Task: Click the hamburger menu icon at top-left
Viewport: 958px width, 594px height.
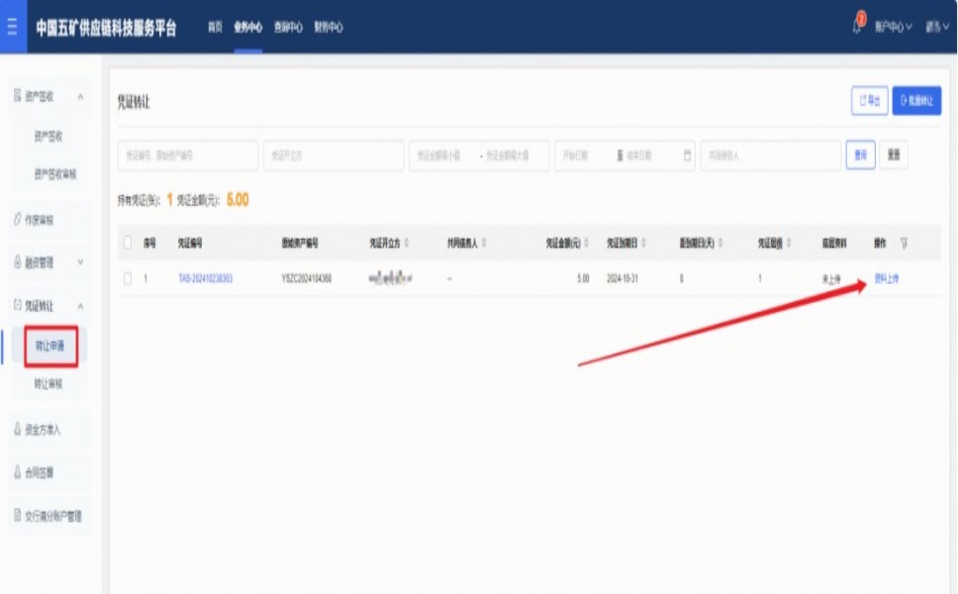Action: 12,27
